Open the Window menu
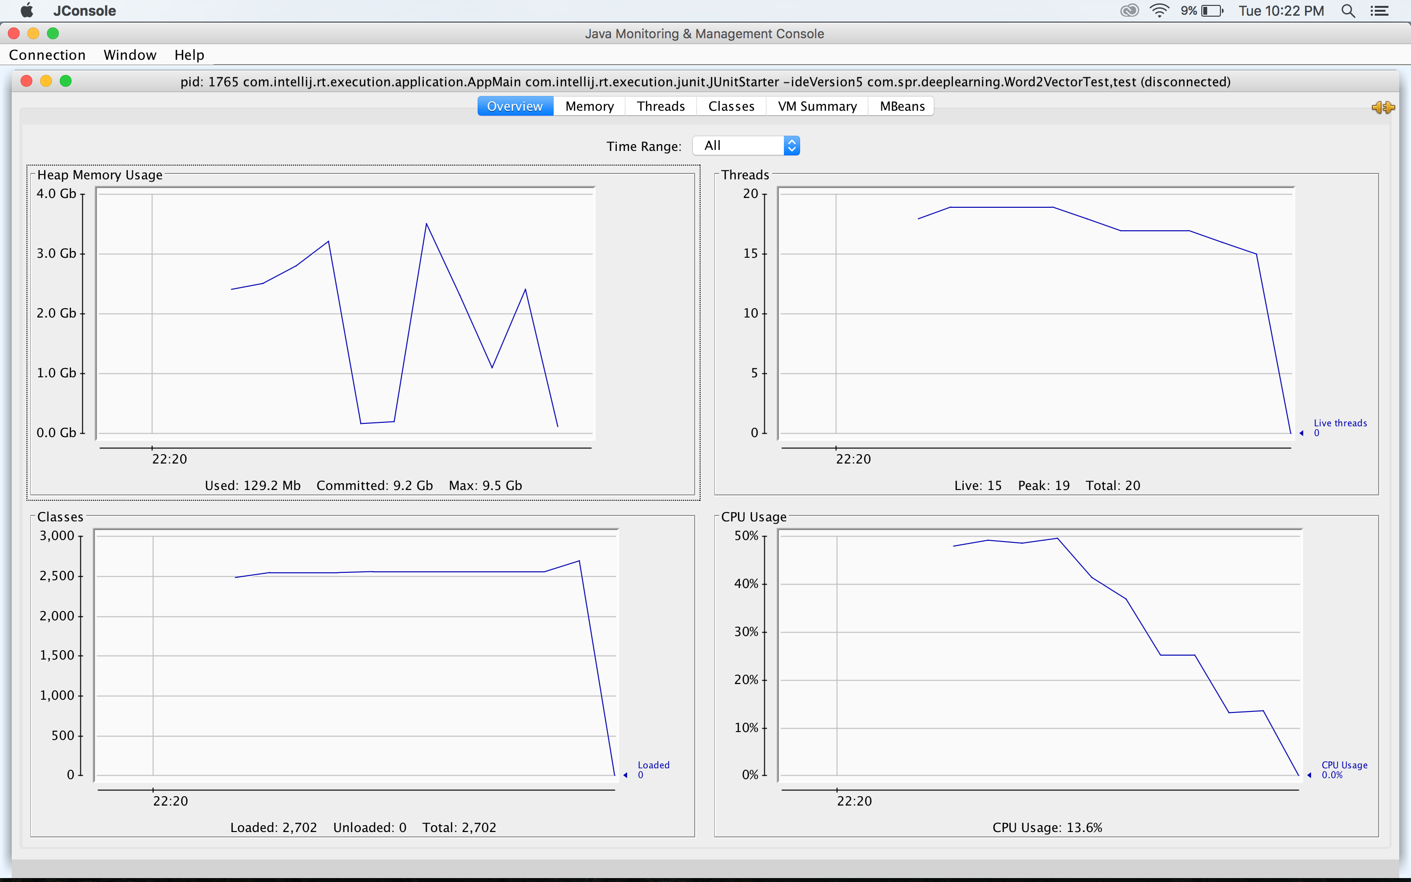This screenshot has width=1411, height=882. click(130, 55)
